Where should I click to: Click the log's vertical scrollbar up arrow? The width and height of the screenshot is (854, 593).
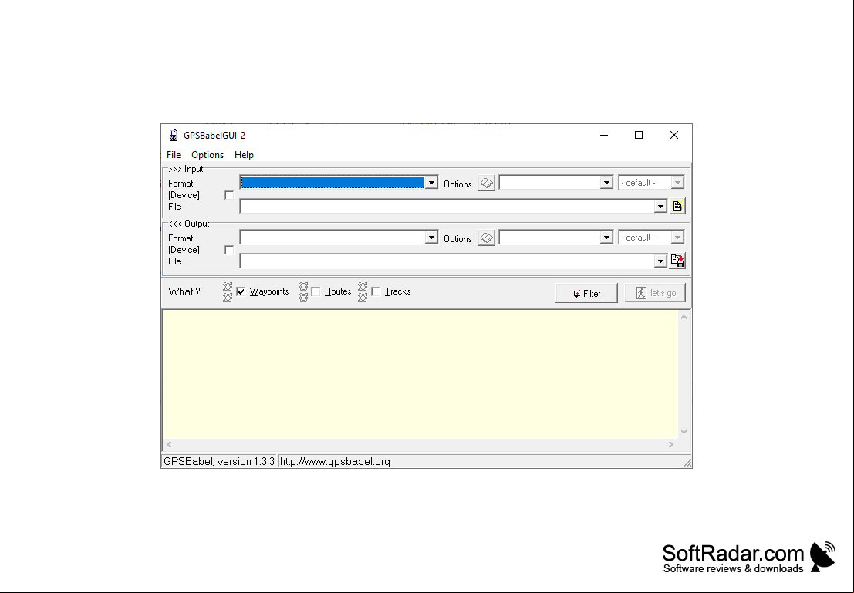(x=684, y=317)
